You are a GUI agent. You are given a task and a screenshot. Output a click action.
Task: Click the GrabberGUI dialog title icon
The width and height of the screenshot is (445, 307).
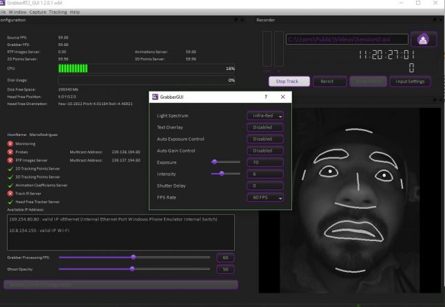coord(155,97)
